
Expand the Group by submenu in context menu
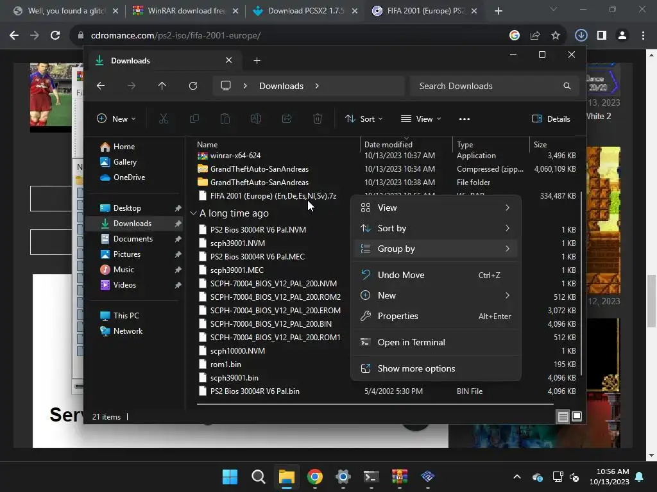point(436,249)
